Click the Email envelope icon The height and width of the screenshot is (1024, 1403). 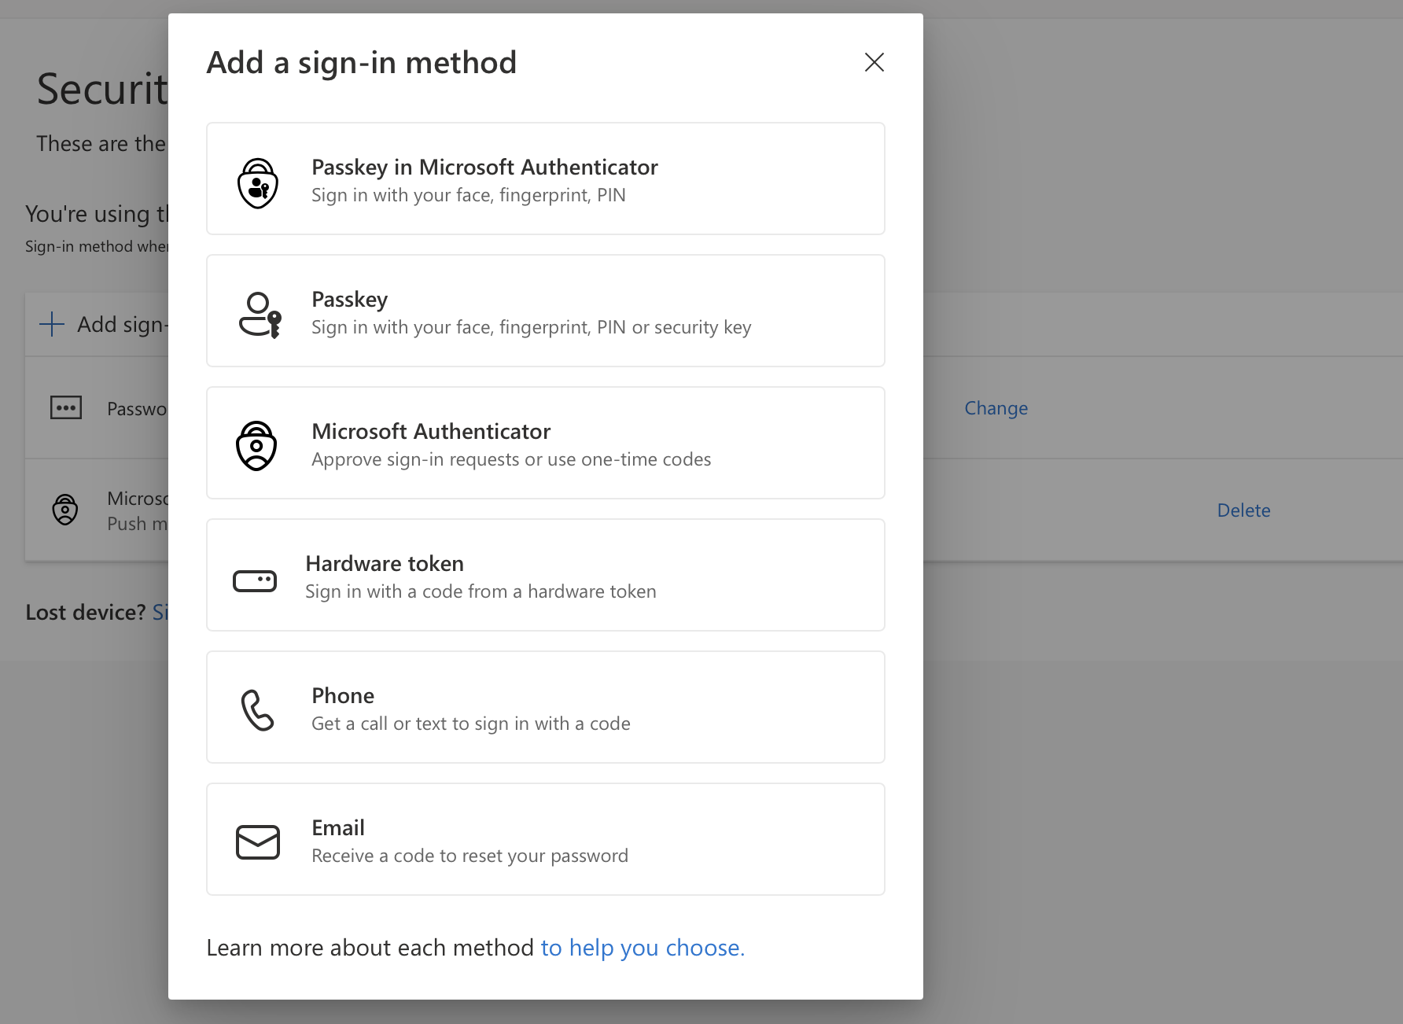(258, 842)
